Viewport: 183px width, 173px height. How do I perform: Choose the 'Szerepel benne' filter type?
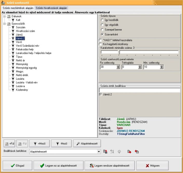(x=103, y=29)
